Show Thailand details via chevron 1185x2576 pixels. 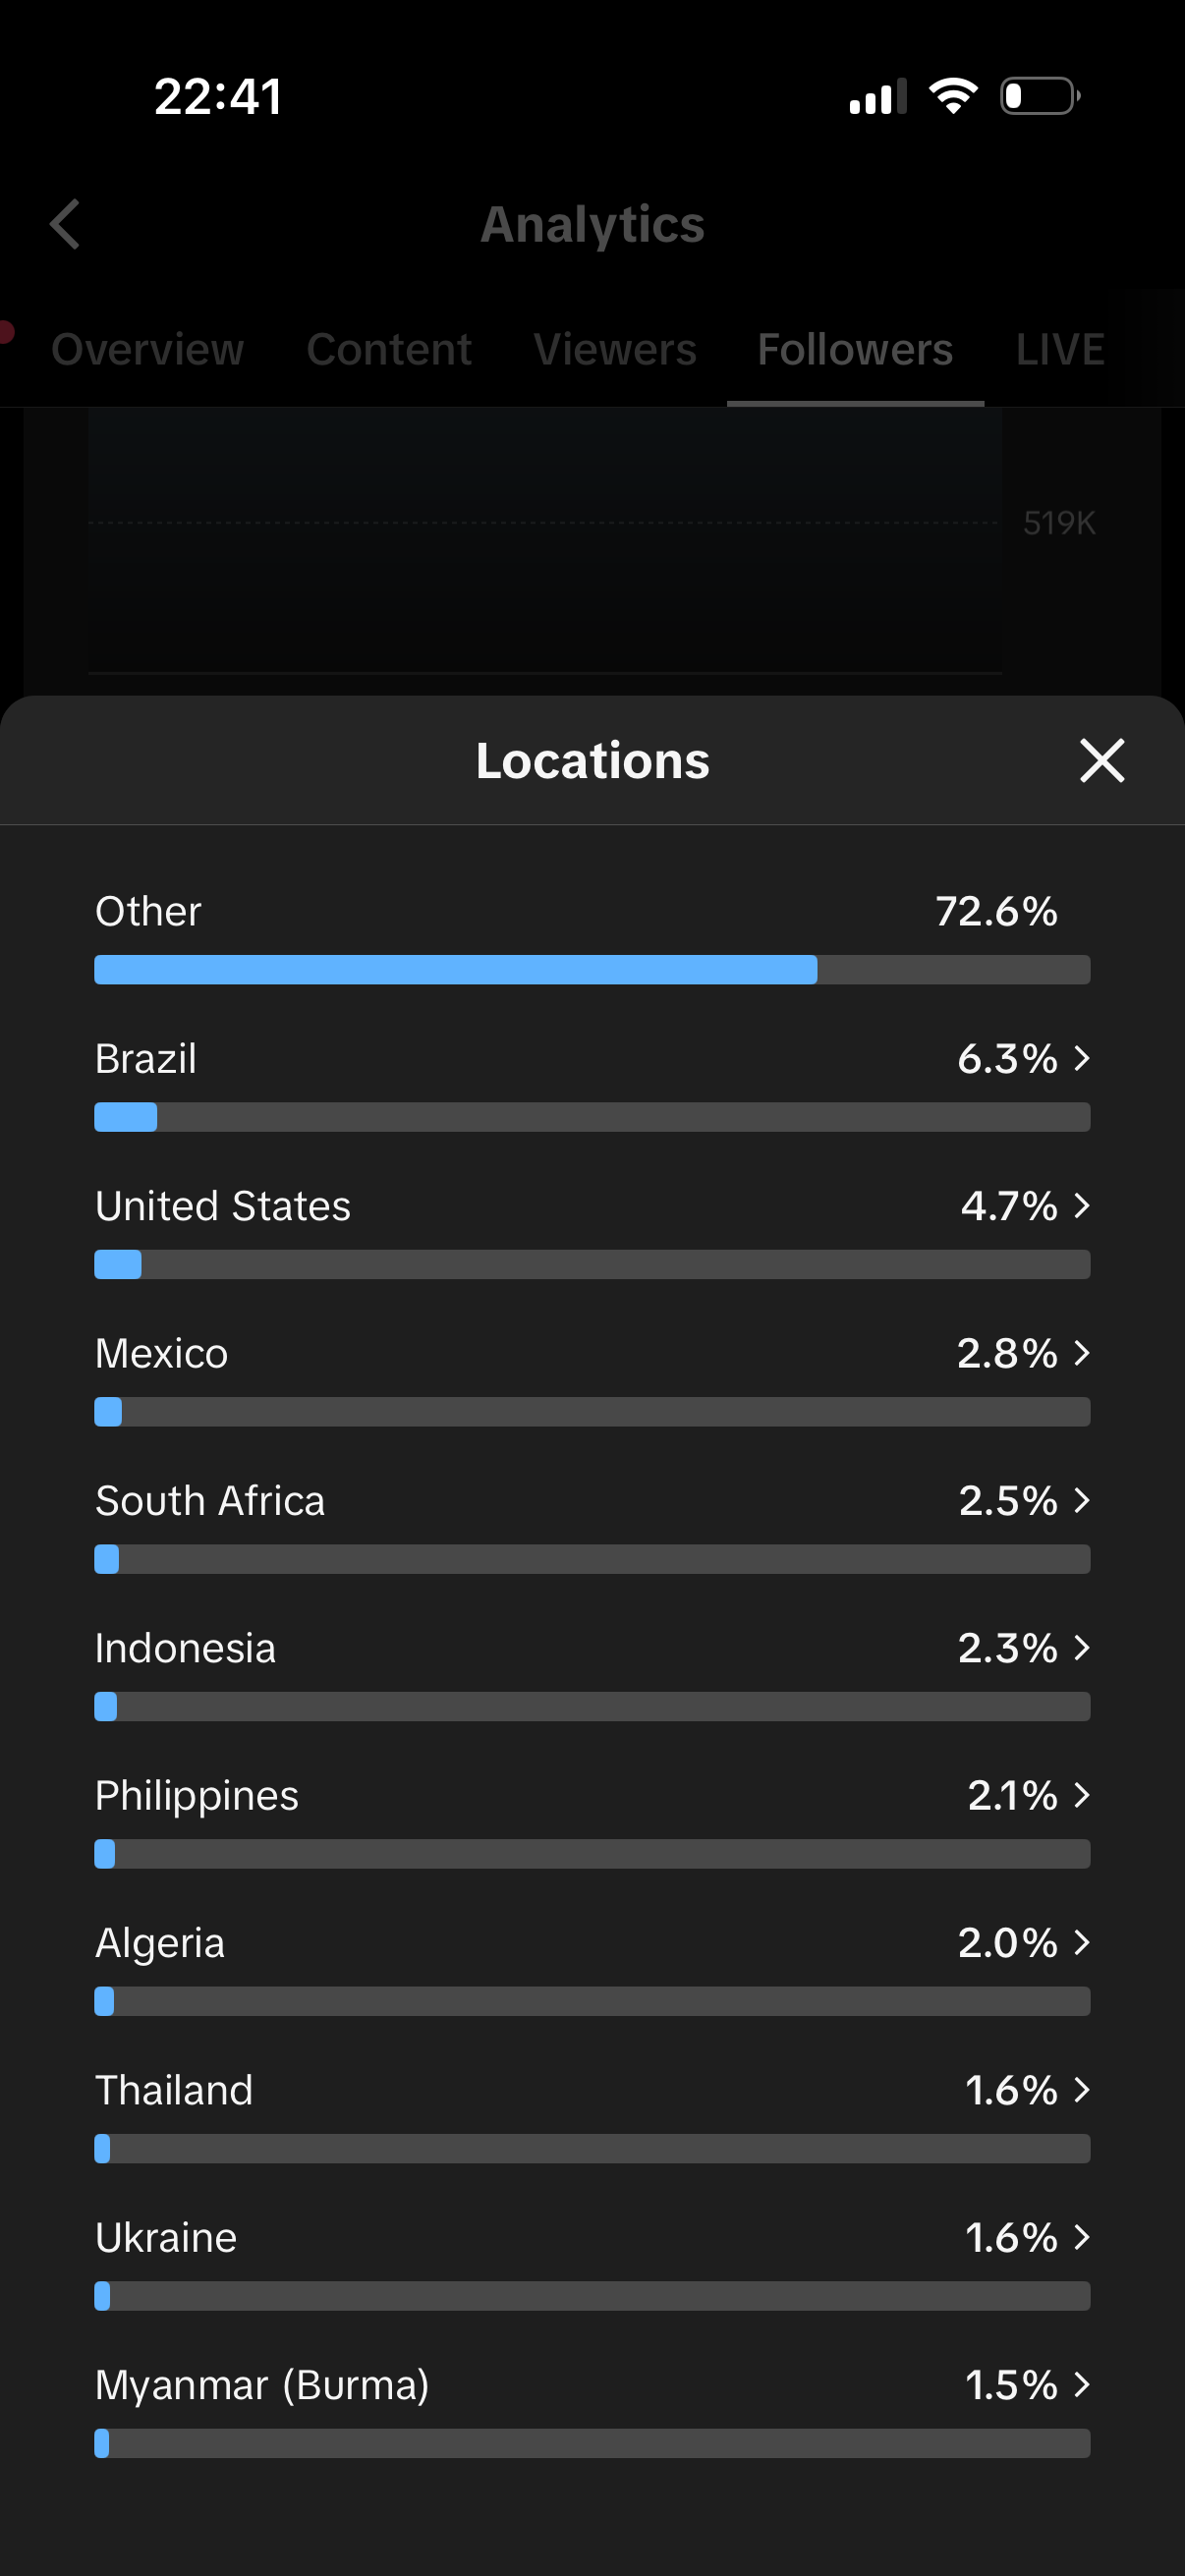point(1082,2089)
